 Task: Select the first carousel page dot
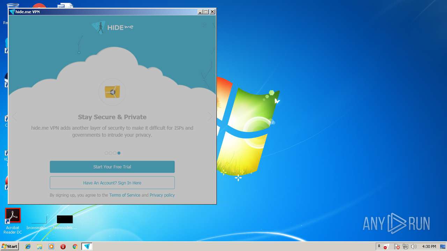click(107, 153)
